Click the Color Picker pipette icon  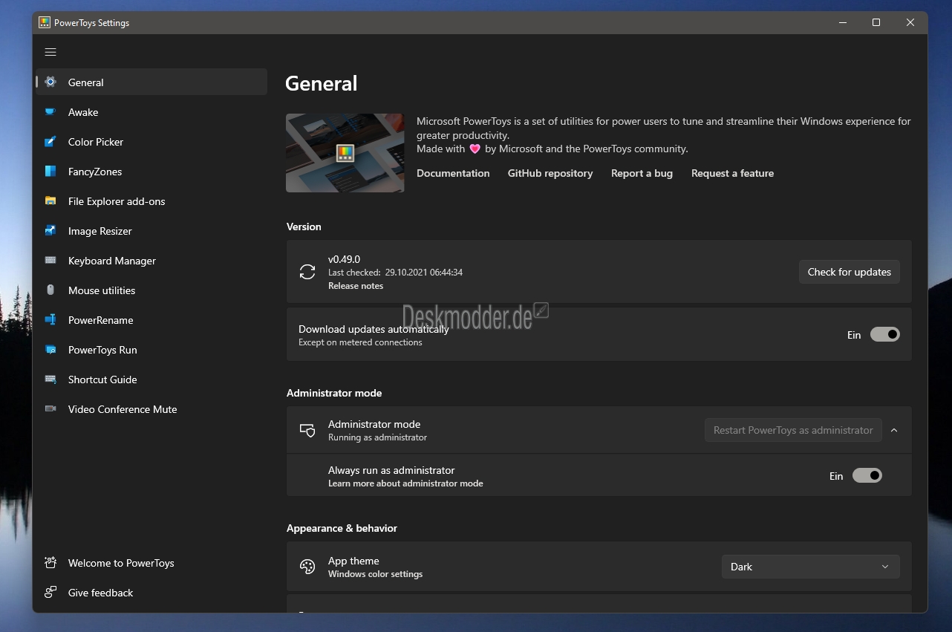[50, 142]
